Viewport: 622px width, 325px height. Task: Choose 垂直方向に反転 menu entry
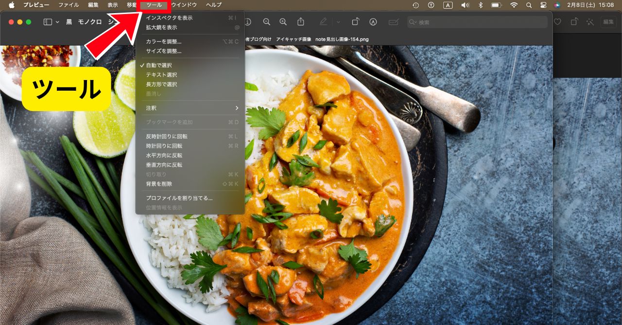(x=190, y=165)
